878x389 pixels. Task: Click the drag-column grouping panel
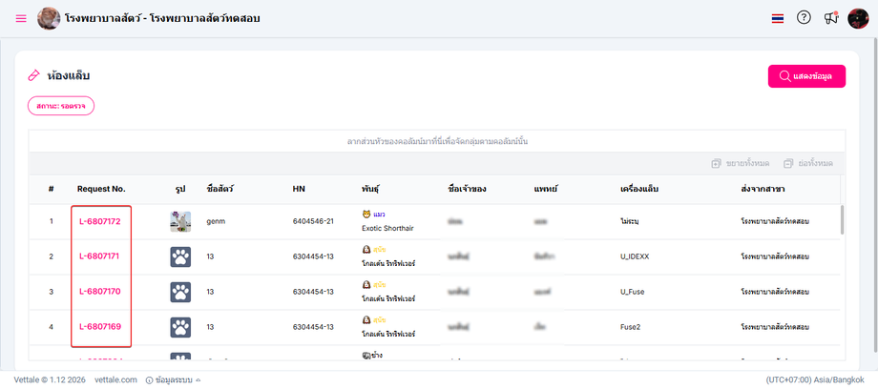437,142
